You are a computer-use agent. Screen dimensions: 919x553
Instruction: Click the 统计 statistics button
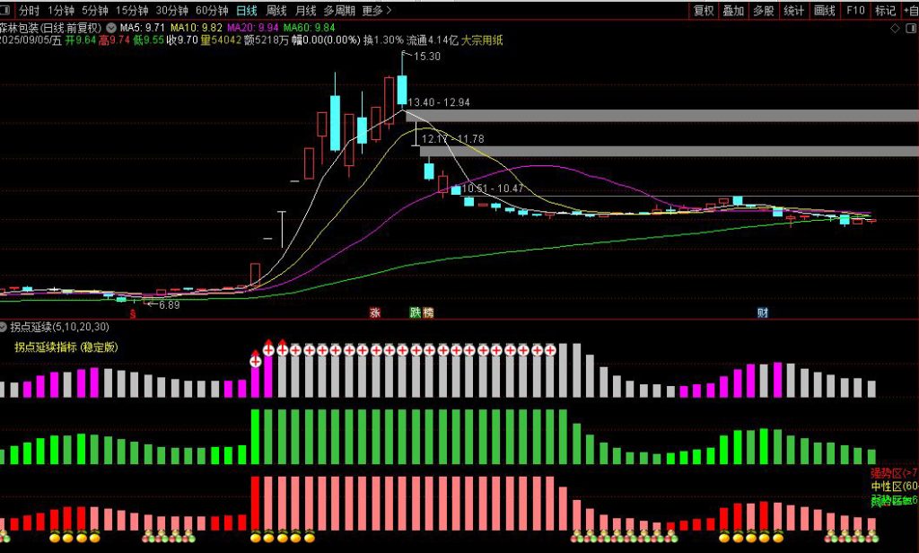(793, 11)
